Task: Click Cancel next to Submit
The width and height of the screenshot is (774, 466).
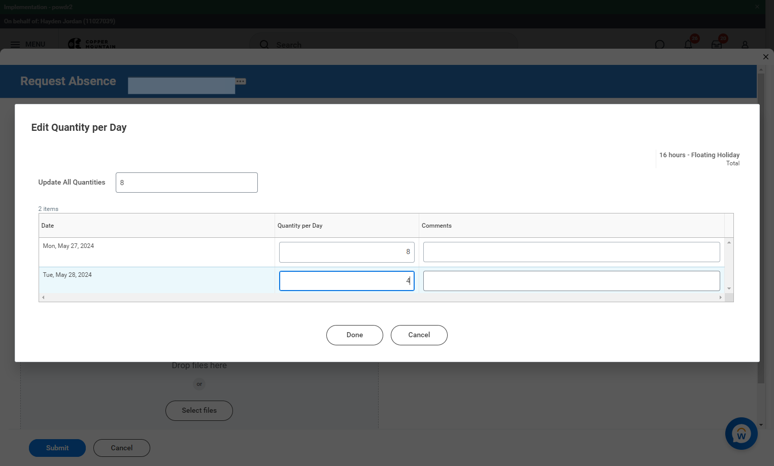Action: click(x=122, y=448)
